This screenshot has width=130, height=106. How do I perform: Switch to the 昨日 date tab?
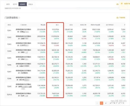(x=8, y=4)
